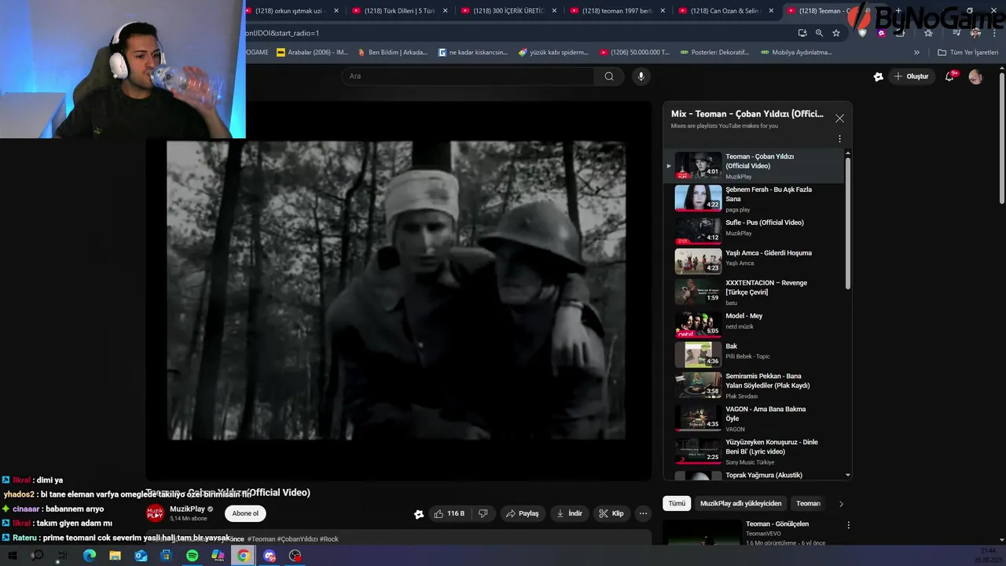This screenshot has width=1006, height=566.
Task: Play 'VAGON - Ama Bana Bakma Öyle'
Action: click(x=753, y=417)
